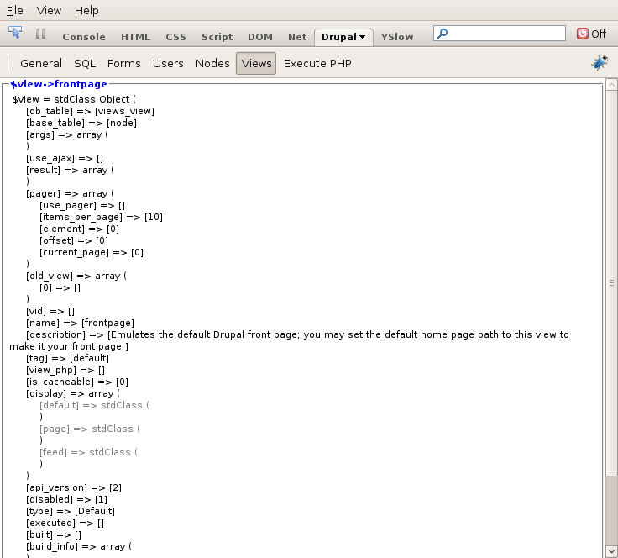Open the Help menu
This screenshot has width=618, height=558.
tap(86, 11)
